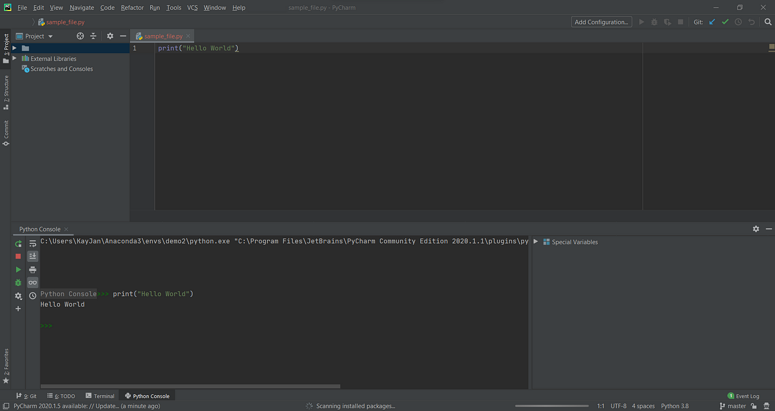
Task: Click Add Configuration button
Action: [601, 22]
